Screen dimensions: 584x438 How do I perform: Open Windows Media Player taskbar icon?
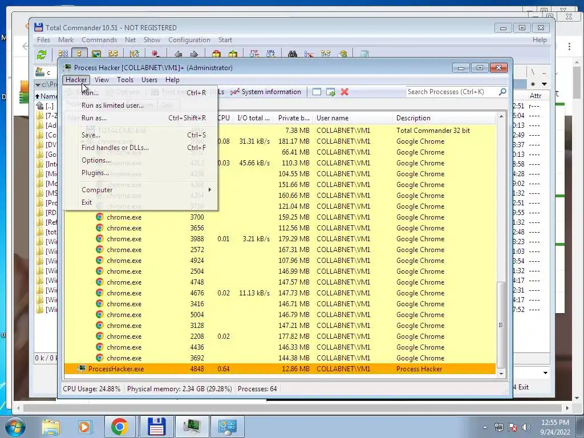[84, 427]
